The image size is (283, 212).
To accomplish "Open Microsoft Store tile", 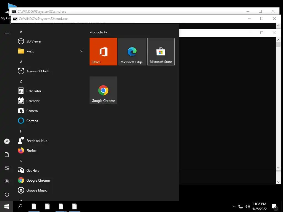I will click(x=161, y=52).
